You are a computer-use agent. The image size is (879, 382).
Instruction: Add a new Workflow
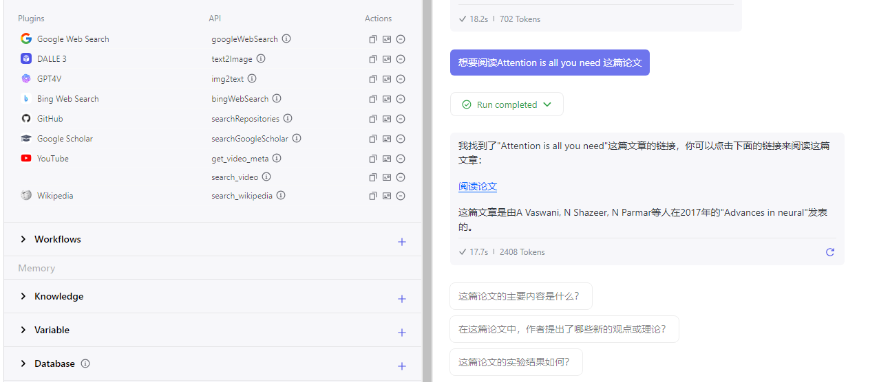pyautogui.click(x=402, y=242)
